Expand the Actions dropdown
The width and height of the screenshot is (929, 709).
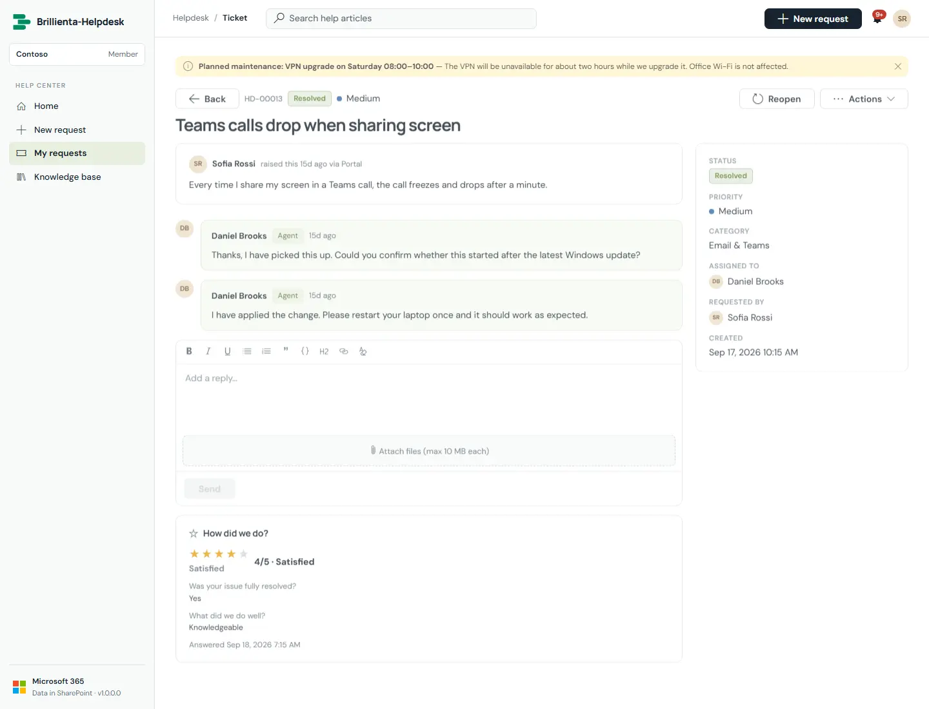coord(864,99)
